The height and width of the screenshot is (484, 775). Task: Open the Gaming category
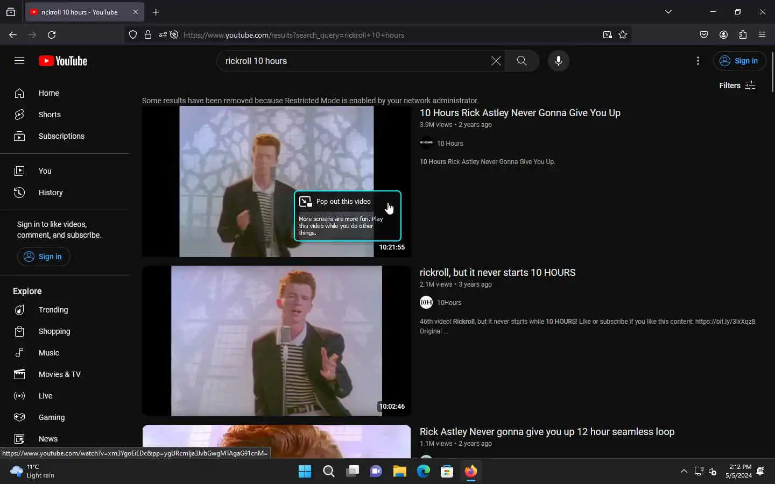click(x=65, y=417)
